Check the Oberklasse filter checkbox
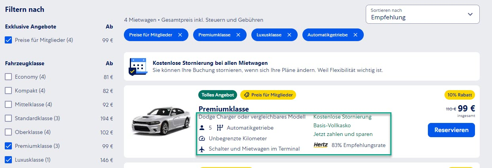The width and height of the screenshot is (492, 168). 8,132
